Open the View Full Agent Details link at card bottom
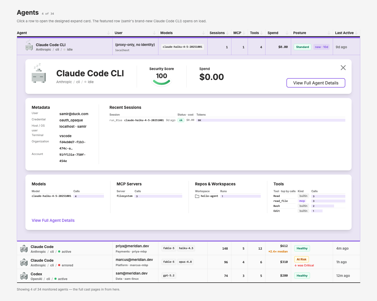 coord(53,221)
